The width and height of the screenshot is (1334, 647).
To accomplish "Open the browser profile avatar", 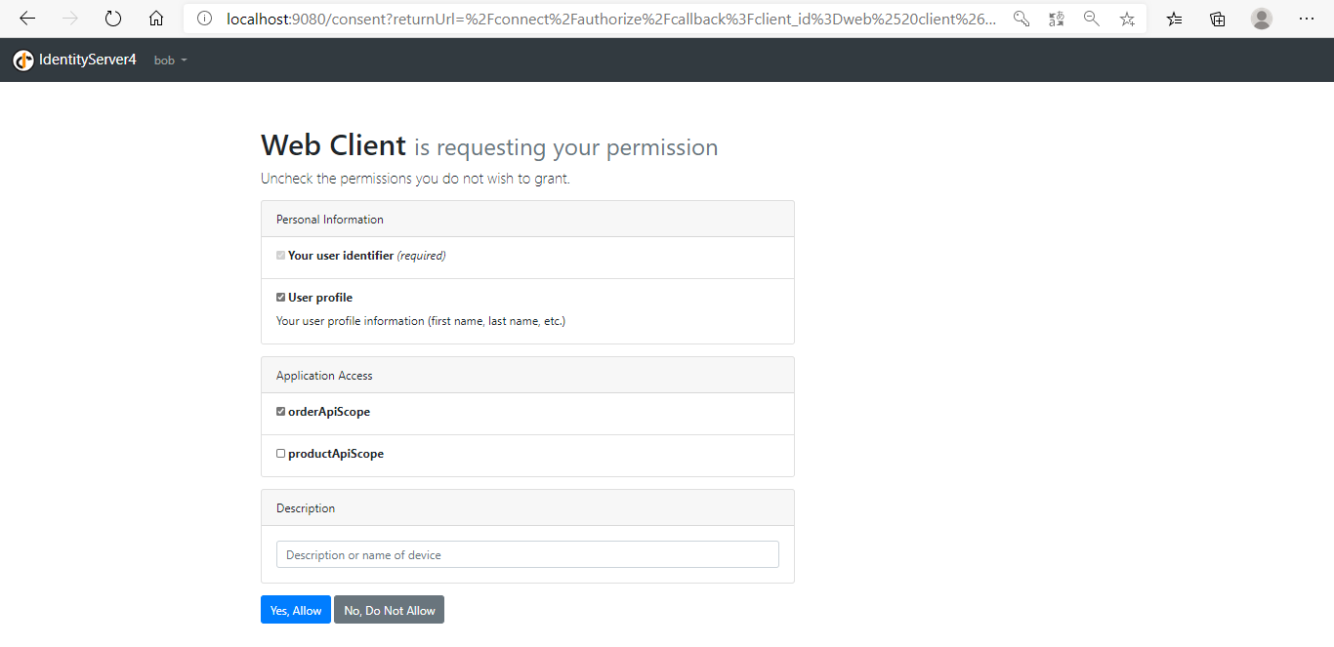I will (1262, 19).
